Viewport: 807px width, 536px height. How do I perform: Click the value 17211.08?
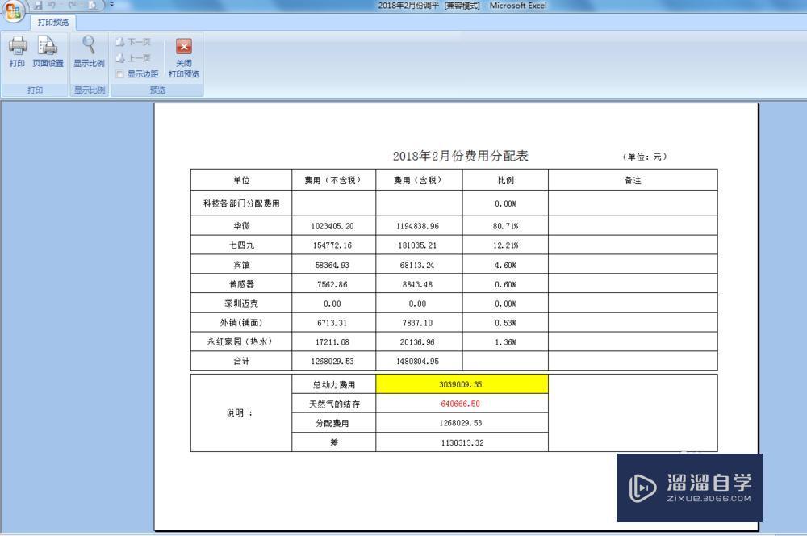[x=332, y=342]
